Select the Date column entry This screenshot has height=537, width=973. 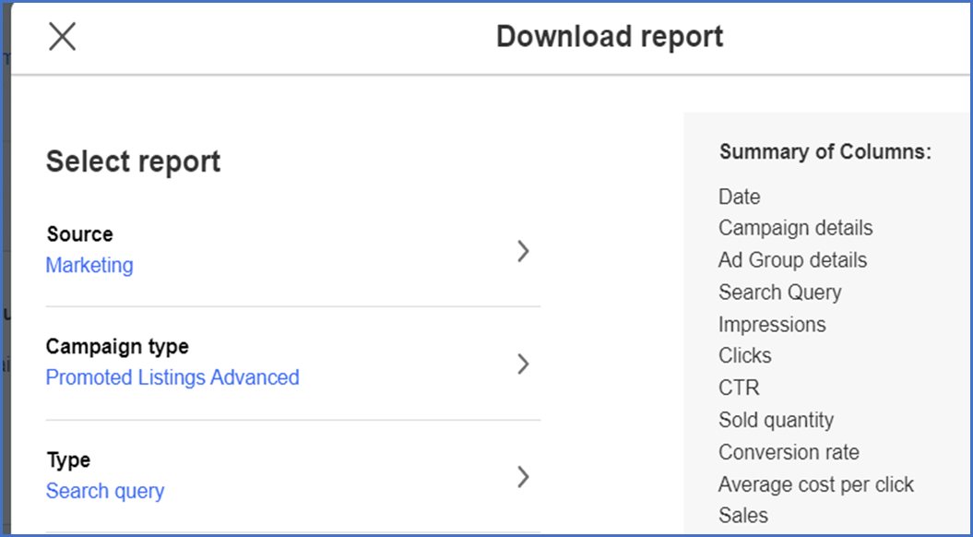[x=739, y=197]
